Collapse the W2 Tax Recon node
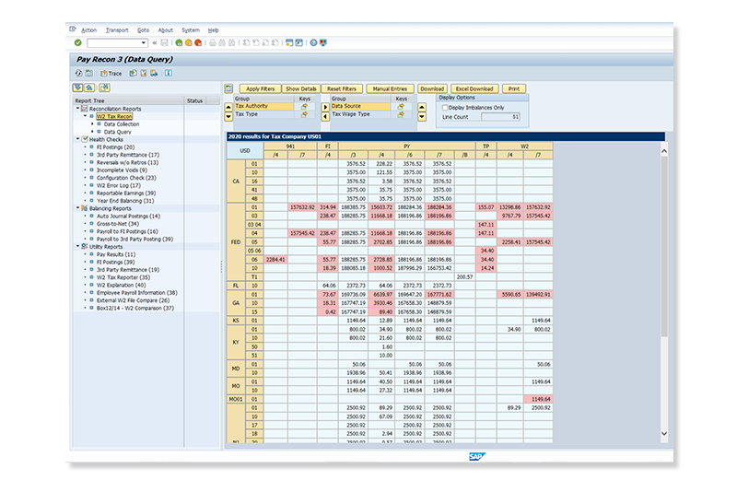The height and width of the screenshot is (492, 737). (85, 116)
